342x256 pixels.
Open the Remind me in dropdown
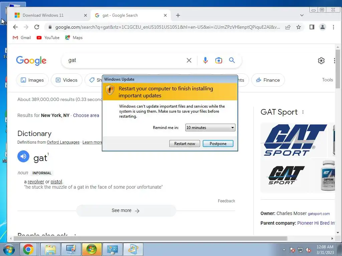click(x=210, y=128)
